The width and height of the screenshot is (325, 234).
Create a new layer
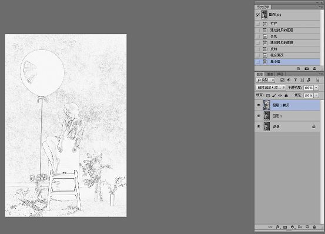[x=307, y=227]
